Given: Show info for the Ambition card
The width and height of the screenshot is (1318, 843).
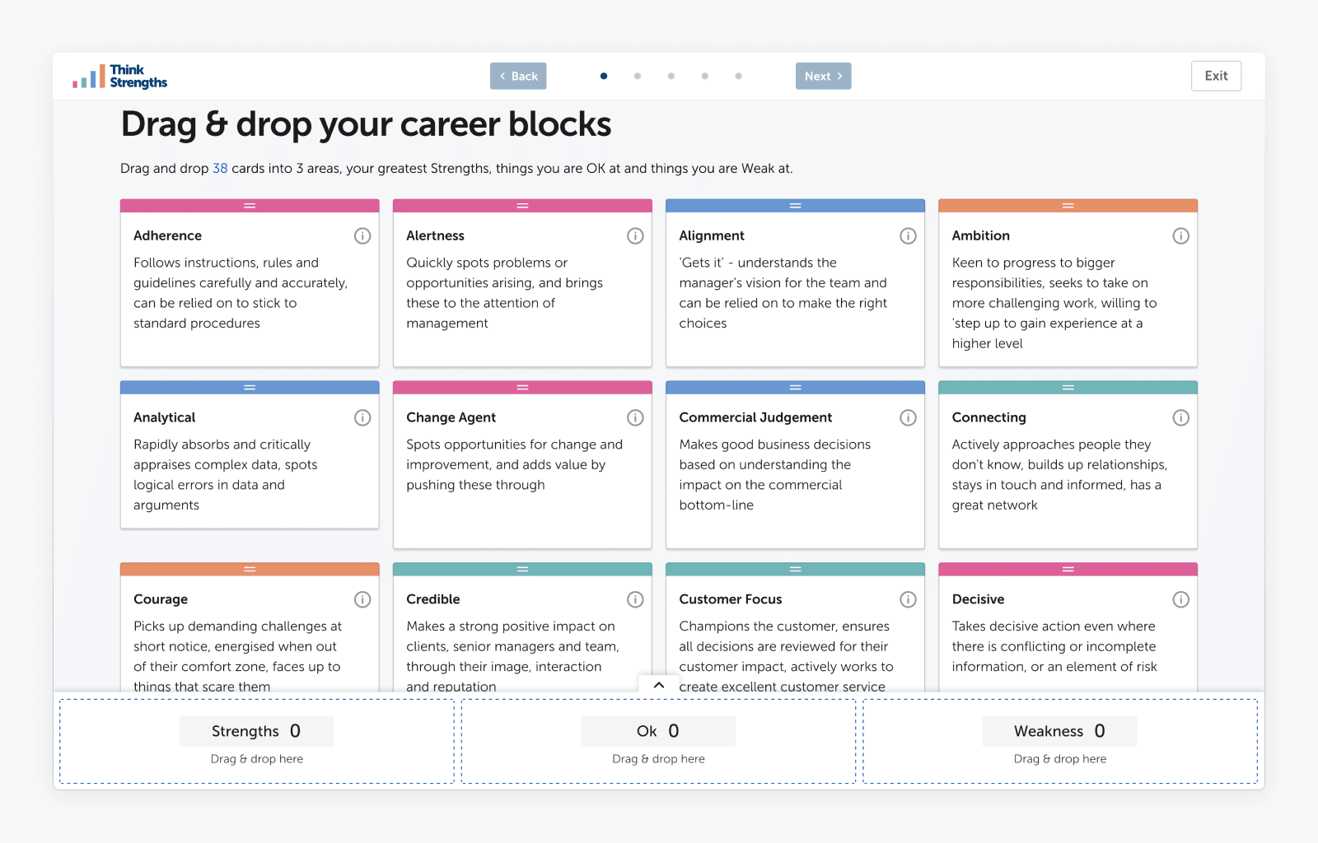Looking at the screenshot, I should 1180,236.
